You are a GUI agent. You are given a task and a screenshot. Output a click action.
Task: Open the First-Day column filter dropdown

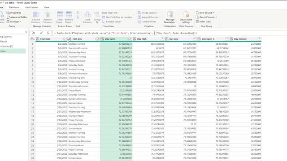point(98,39)
